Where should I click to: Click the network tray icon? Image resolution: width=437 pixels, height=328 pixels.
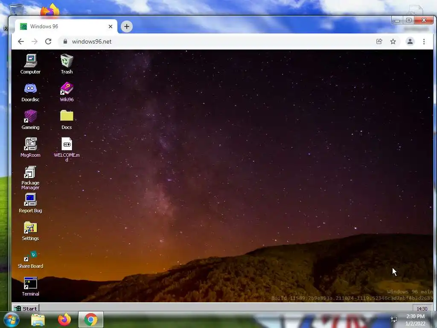coord(394,319)
